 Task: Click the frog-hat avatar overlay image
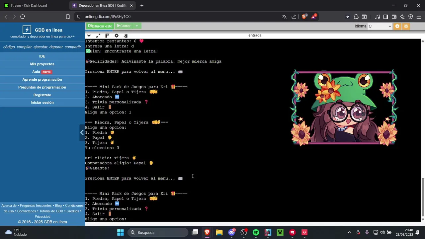click(x=344, y=108)
